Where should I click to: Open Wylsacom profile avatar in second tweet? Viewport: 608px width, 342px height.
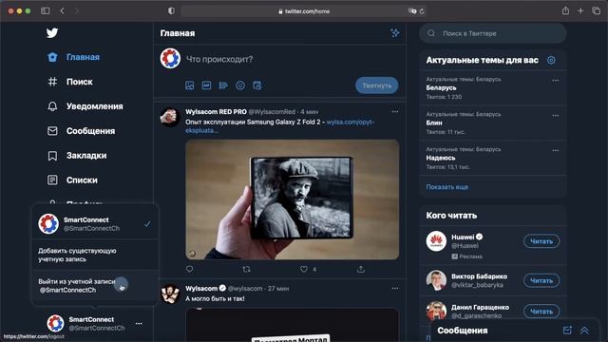click(170, 294)
